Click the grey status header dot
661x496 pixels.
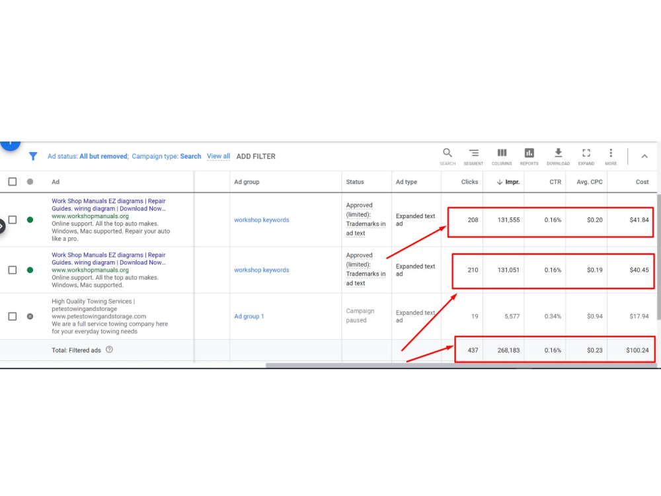pyautogui.click(x=30, y=182)
